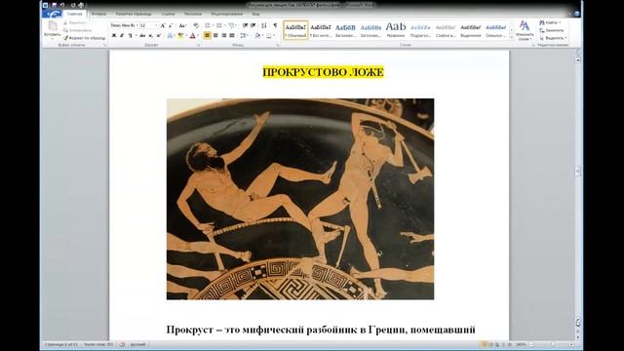Apply the red font color button
This screenshot has width=624, height=351.
(193, 36)
